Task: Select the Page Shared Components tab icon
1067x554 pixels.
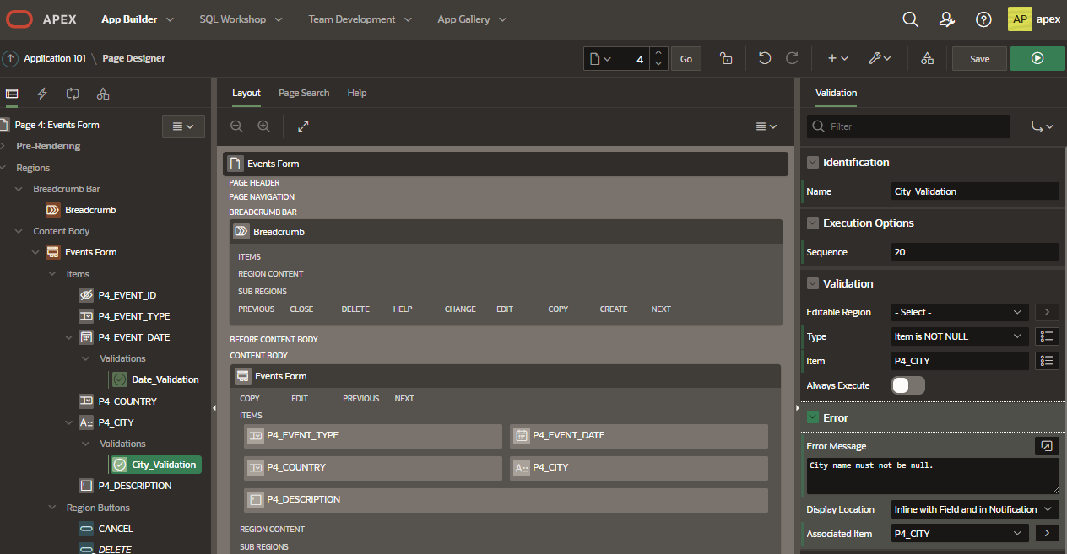Action: 103,94
